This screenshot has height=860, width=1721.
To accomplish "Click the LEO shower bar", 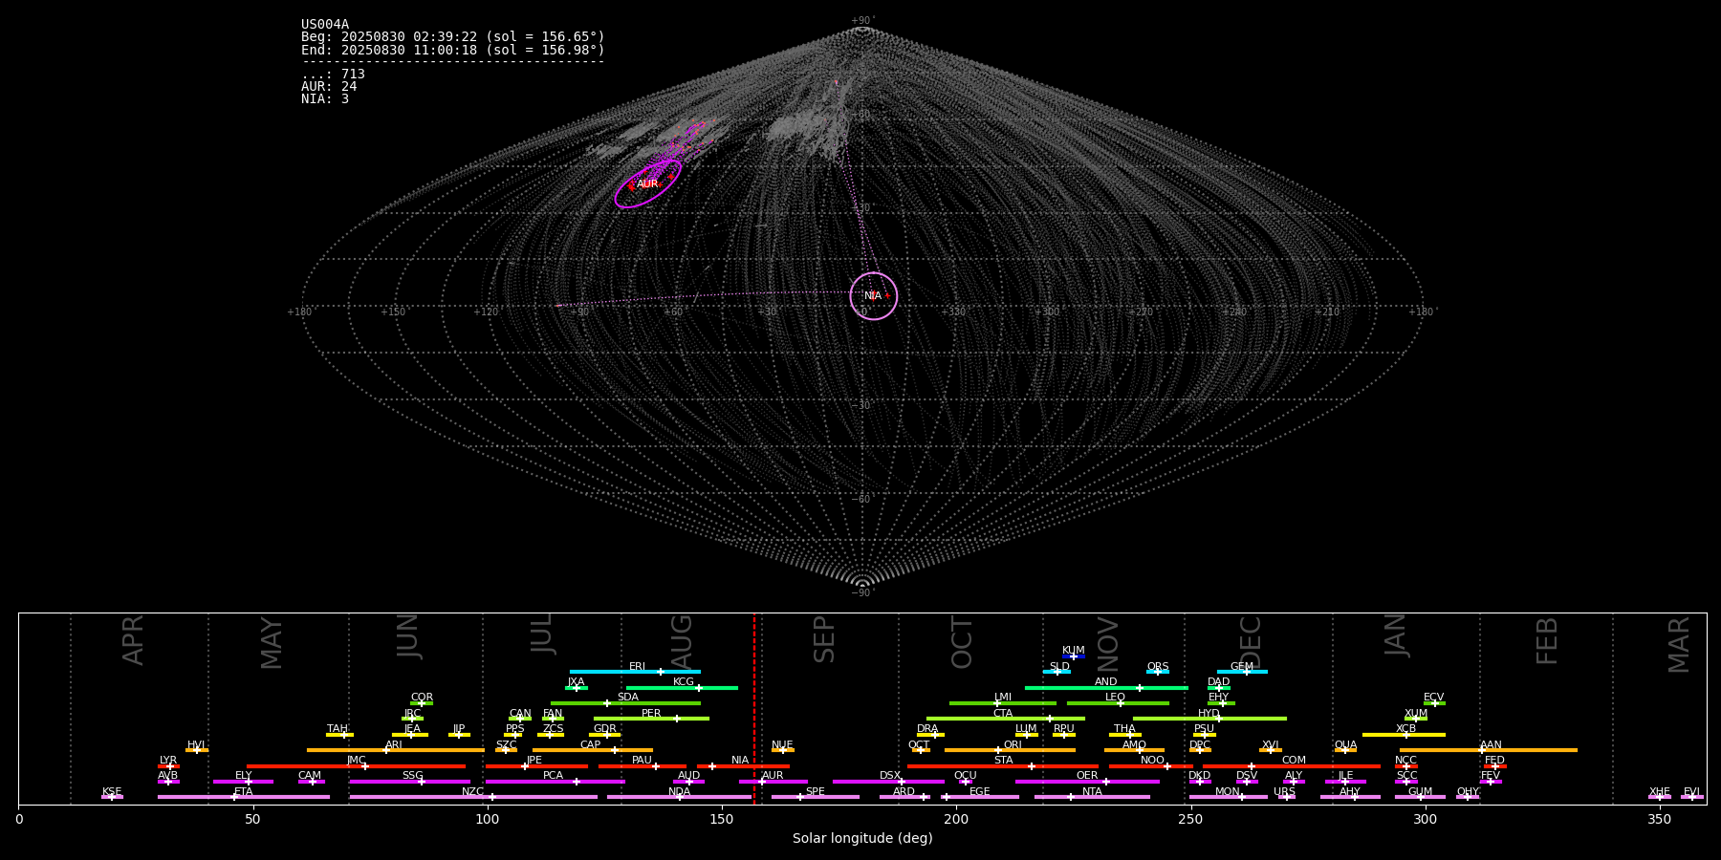I will (x=1118, y=703).
